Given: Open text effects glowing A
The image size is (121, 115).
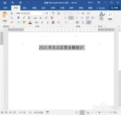Looking at the screenshot, I should click(x=18, y=22).
